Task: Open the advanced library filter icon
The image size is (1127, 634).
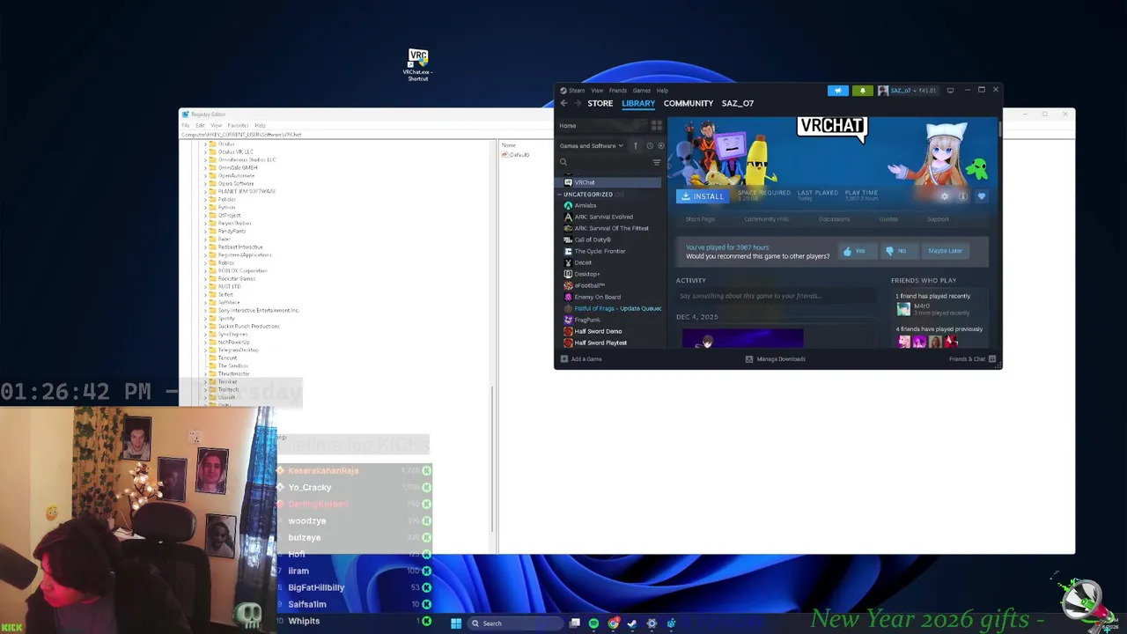Action: point(656,162)
